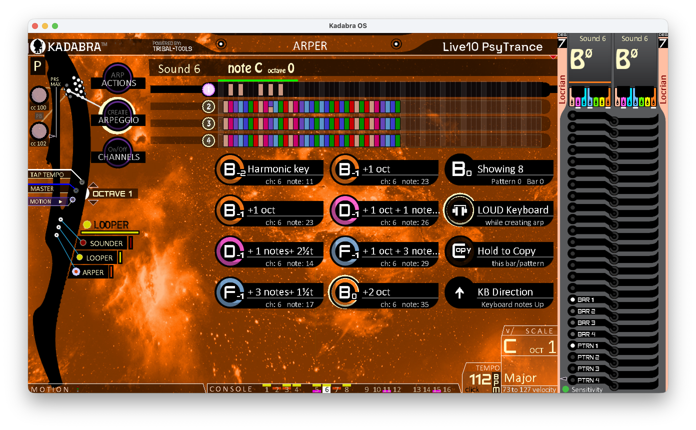Expand the SCALE panel chevron
This screenshot has height=430, width=696.
pos(509,331)
